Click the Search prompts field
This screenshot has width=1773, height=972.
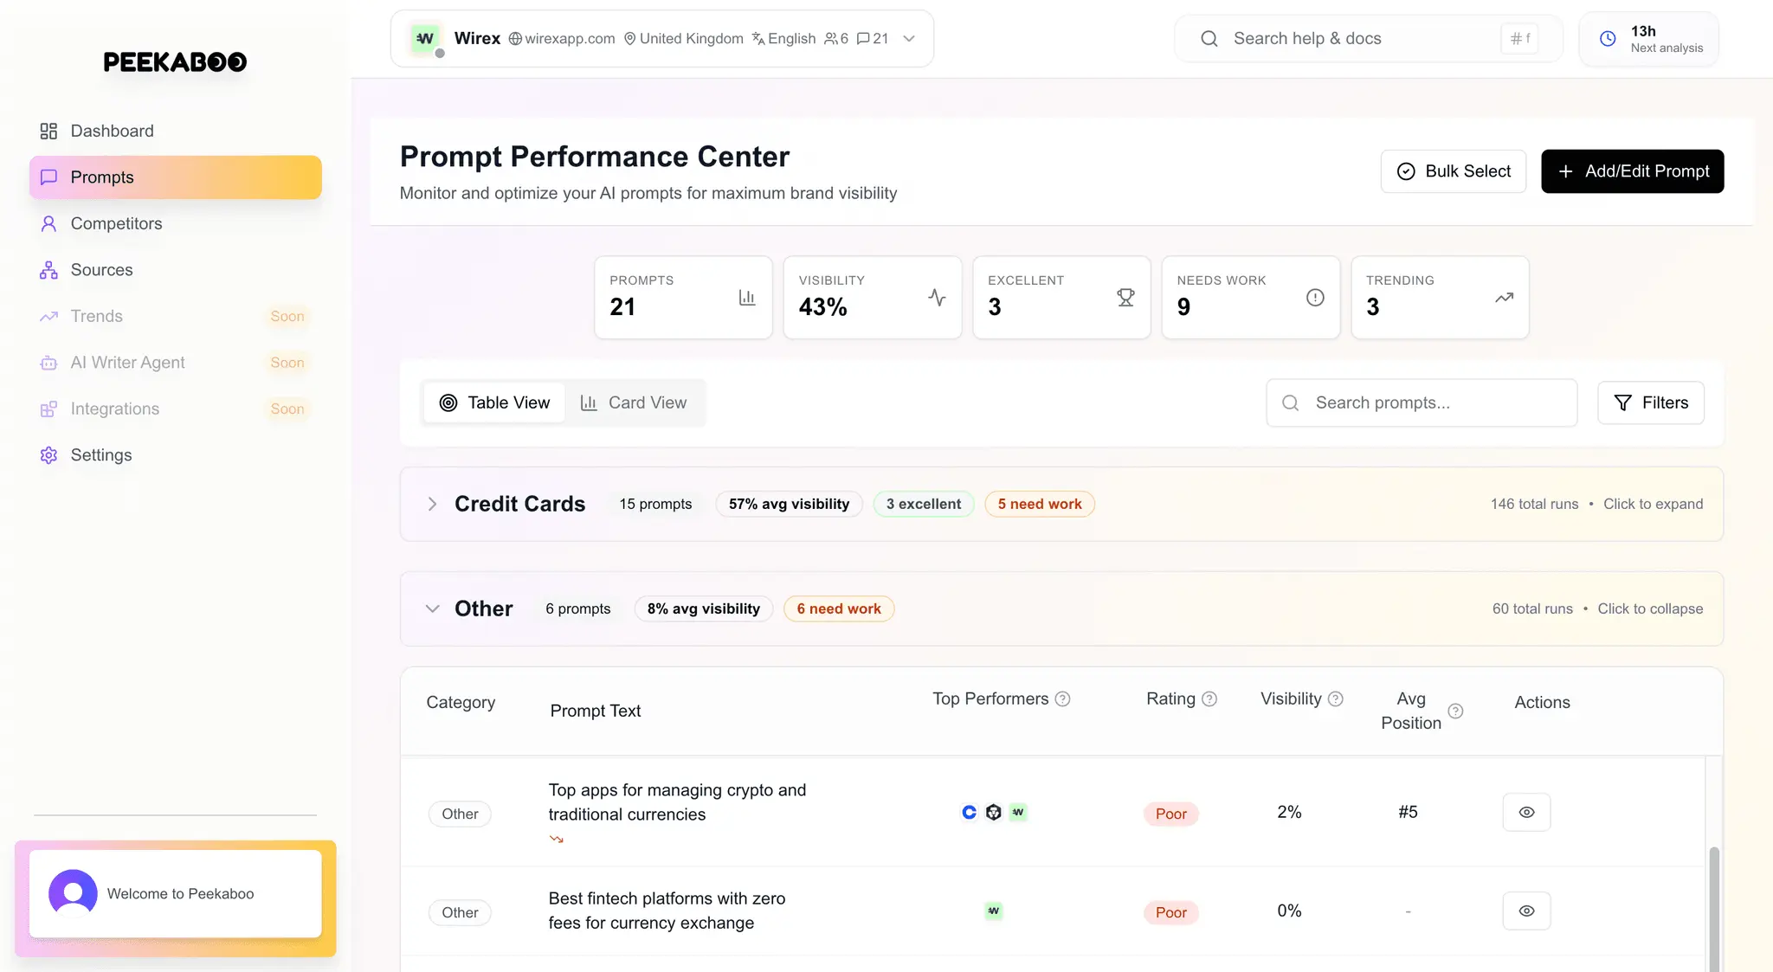(x=1421, y=402)
